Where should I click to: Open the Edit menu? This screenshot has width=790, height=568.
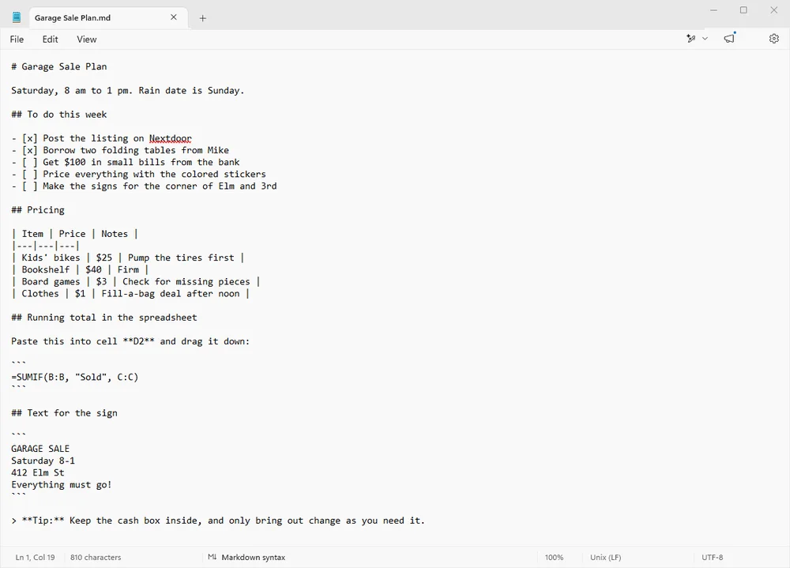(x=50, y=39)
